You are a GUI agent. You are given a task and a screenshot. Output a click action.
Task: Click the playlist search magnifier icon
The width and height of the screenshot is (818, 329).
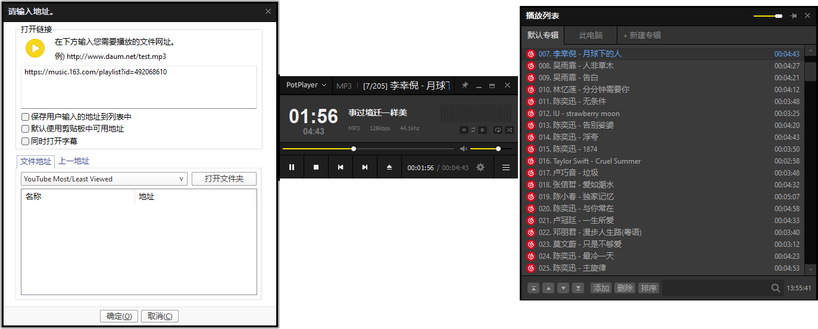775,288
